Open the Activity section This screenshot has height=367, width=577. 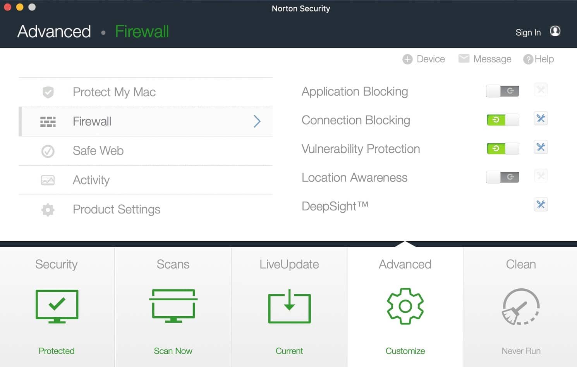(146, 180)
